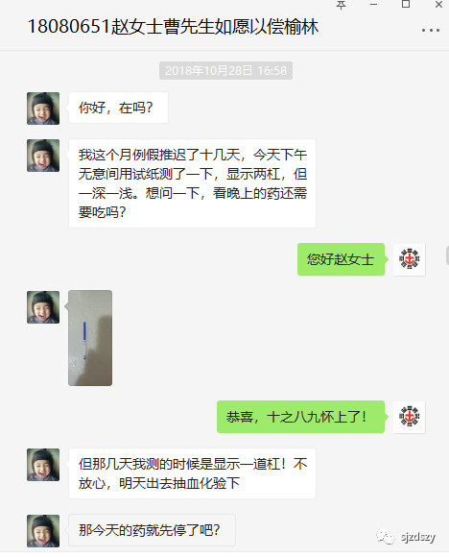The width and height of the screenshot is (449, 557).
Task: Open the three-dot chat info menu
Action: coord(431,31)
